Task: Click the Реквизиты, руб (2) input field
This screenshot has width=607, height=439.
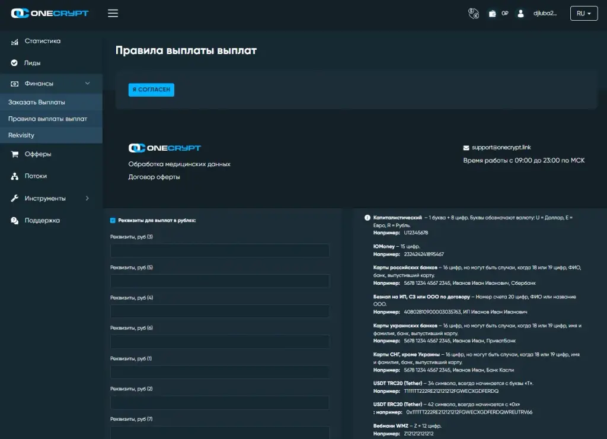Action: click(x=220, y=403)
